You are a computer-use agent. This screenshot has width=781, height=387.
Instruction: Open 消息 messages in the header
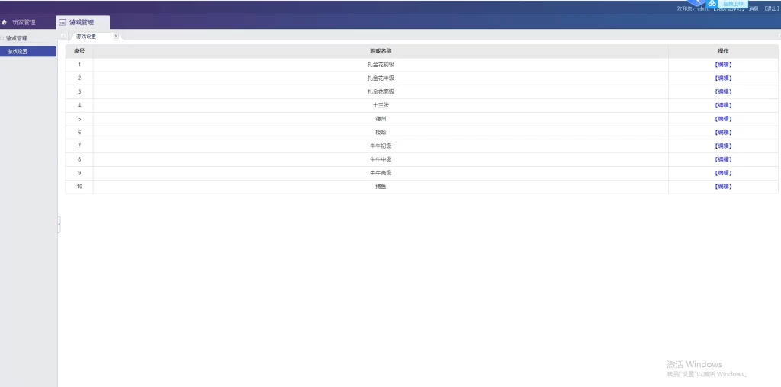pyautogui.click(x=754, y=9)
